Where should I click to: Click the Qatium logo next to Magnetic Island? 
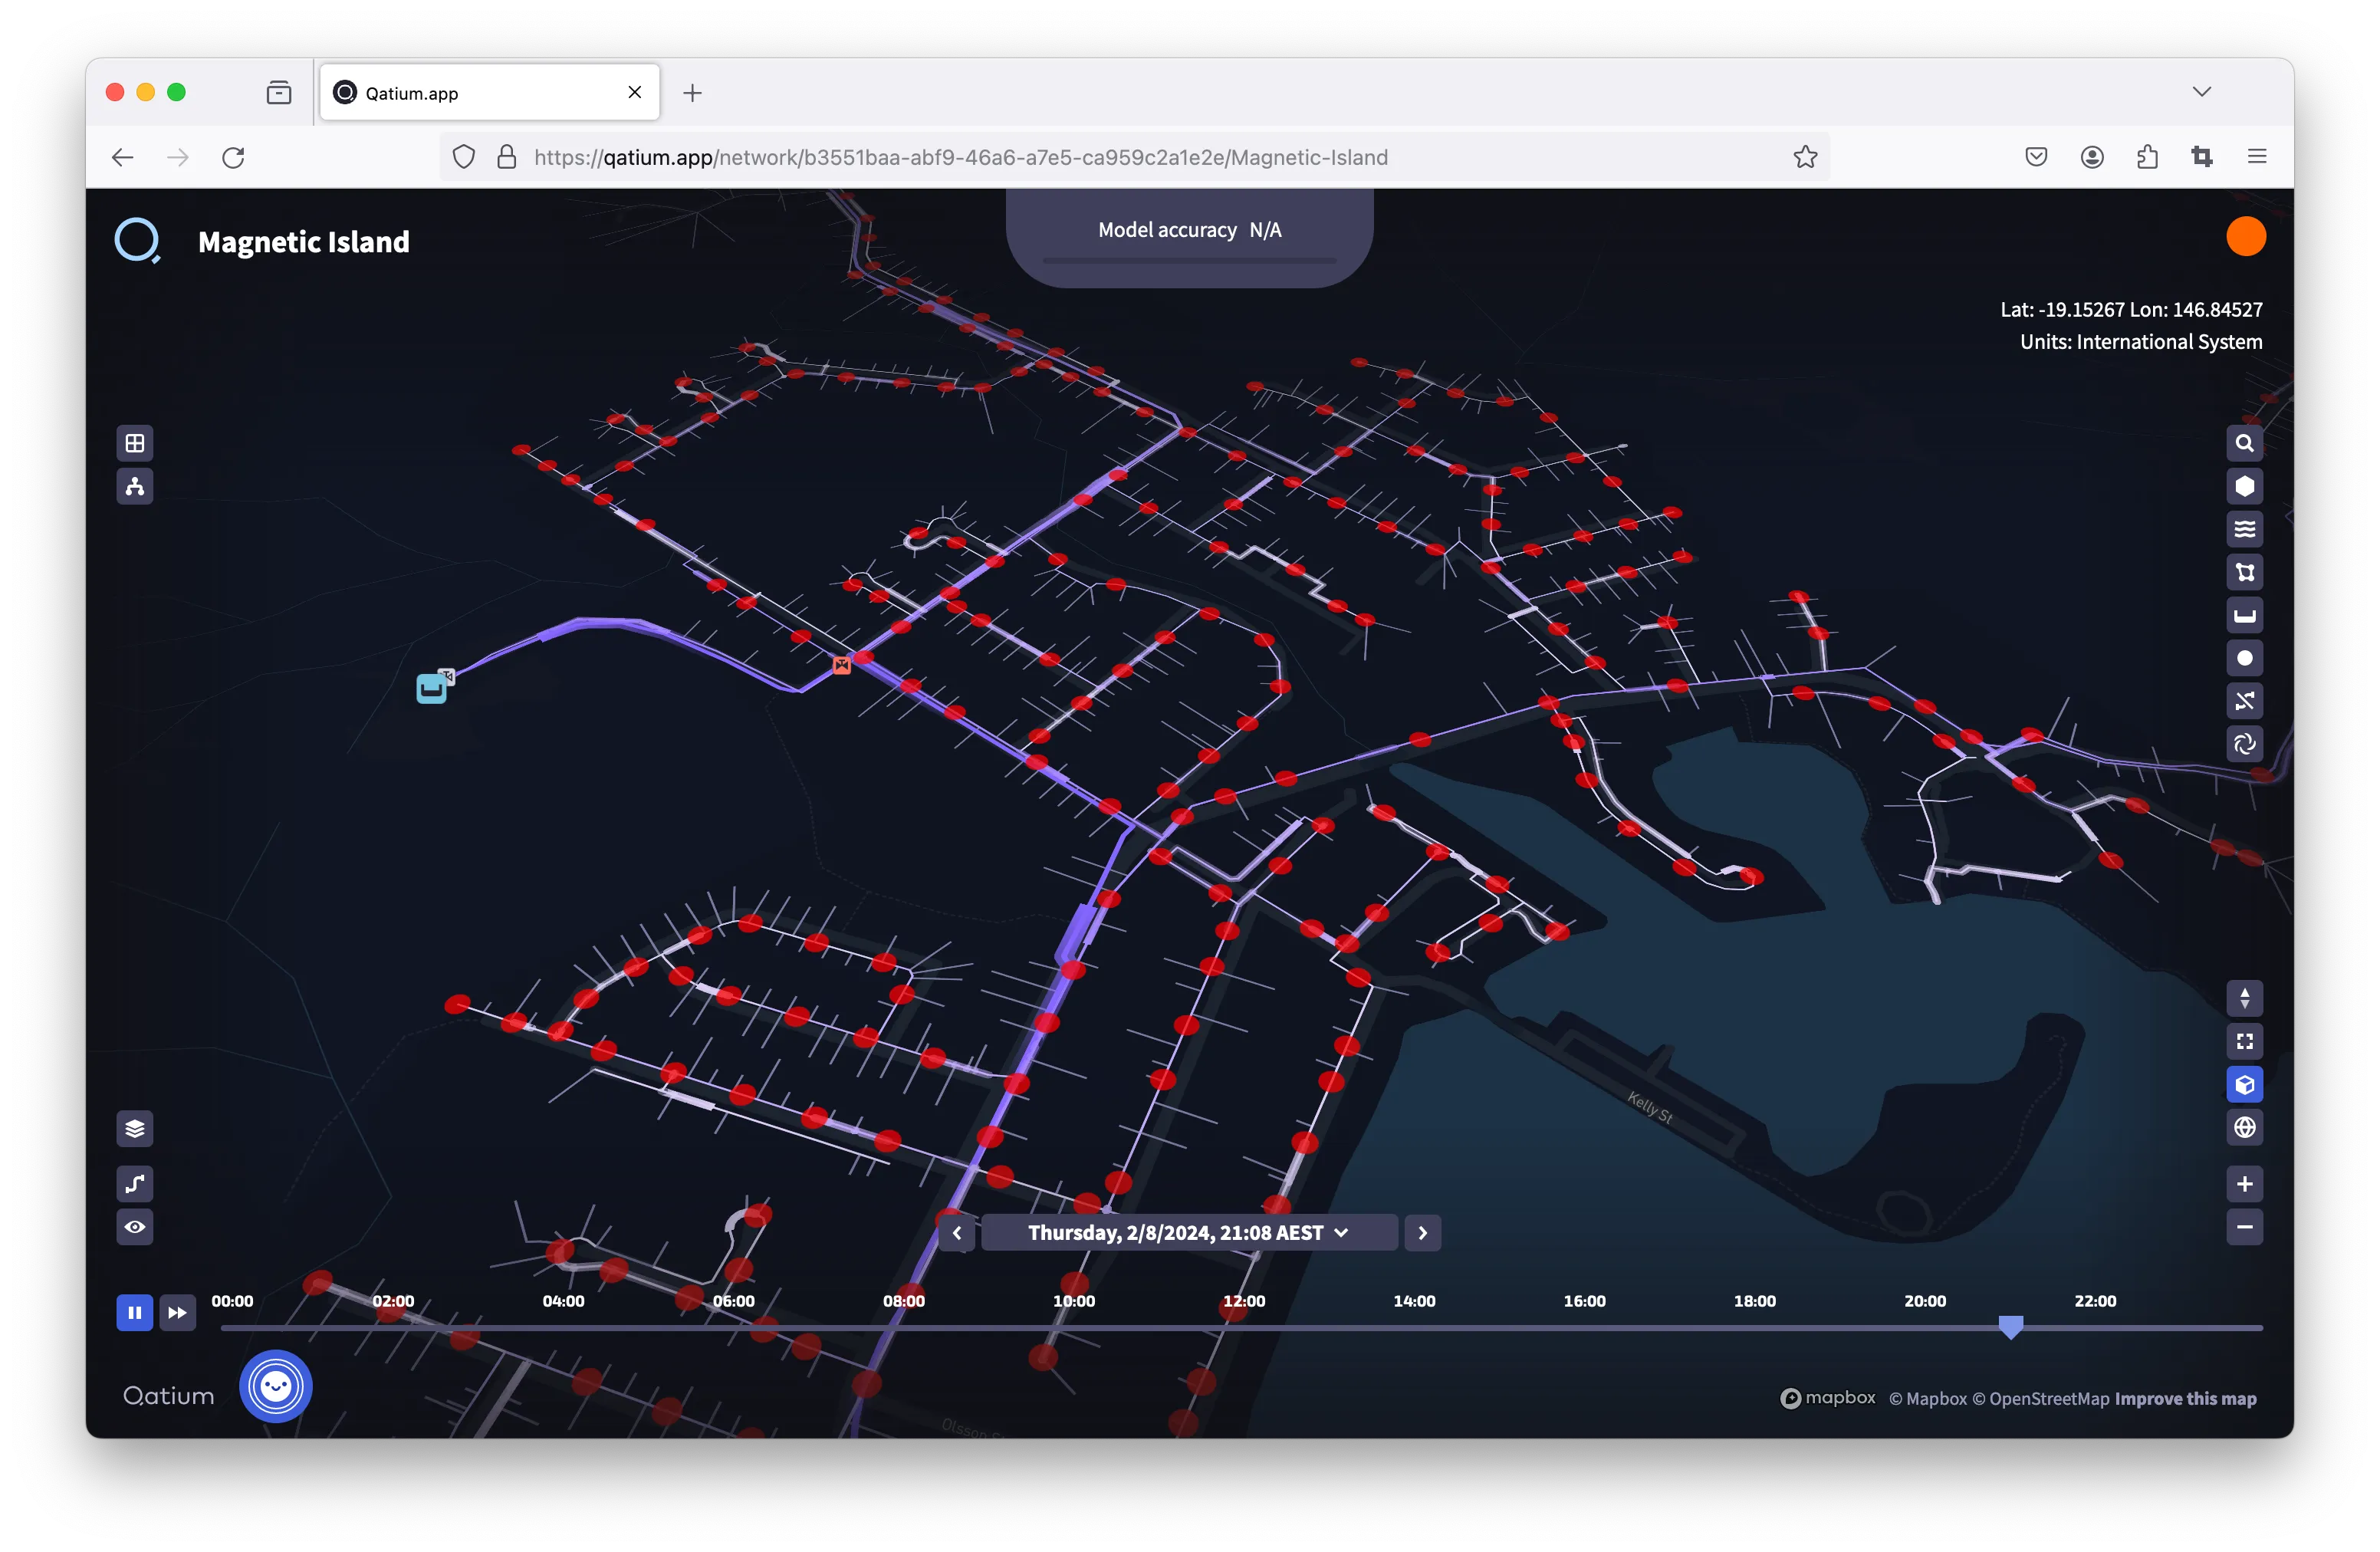(137, 241)
